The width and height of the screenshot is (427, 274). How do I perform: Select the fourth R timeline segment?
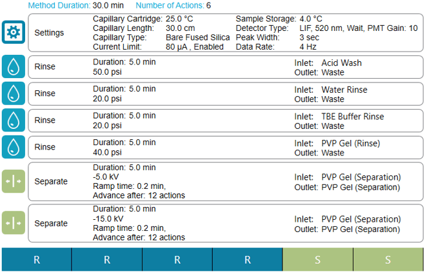(247, 260)
